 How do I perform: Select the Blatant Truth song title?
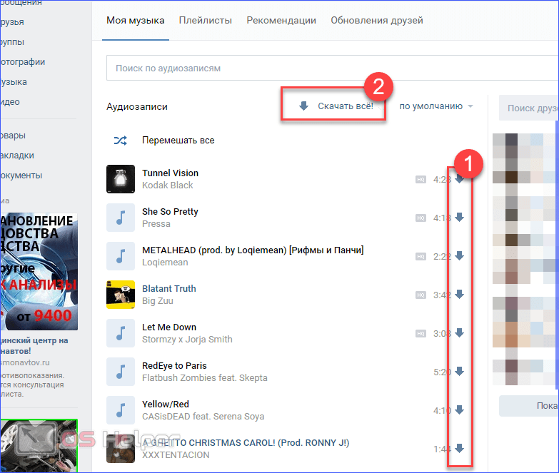[x=169, y=288]
